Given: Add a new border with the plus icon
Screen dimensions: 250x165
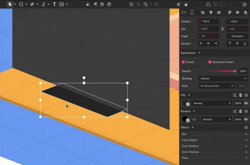Looking at the screenshot, I should pyautogui.click(x=246, y=111).
